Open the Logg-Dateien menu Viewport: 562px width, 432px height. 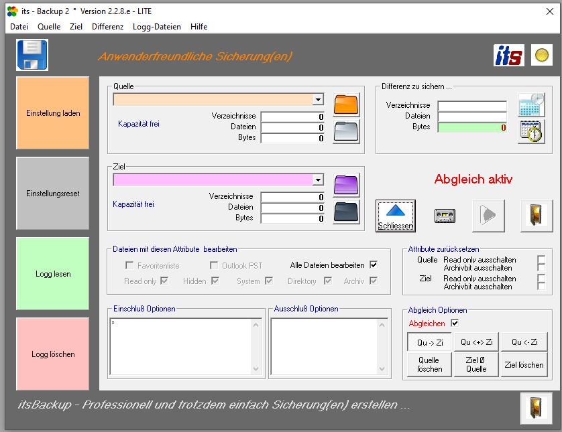coord(157,27)
